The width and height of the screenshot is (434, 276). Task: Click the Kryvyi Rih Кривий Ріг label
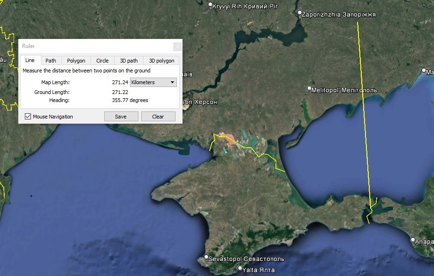(245, 7)
